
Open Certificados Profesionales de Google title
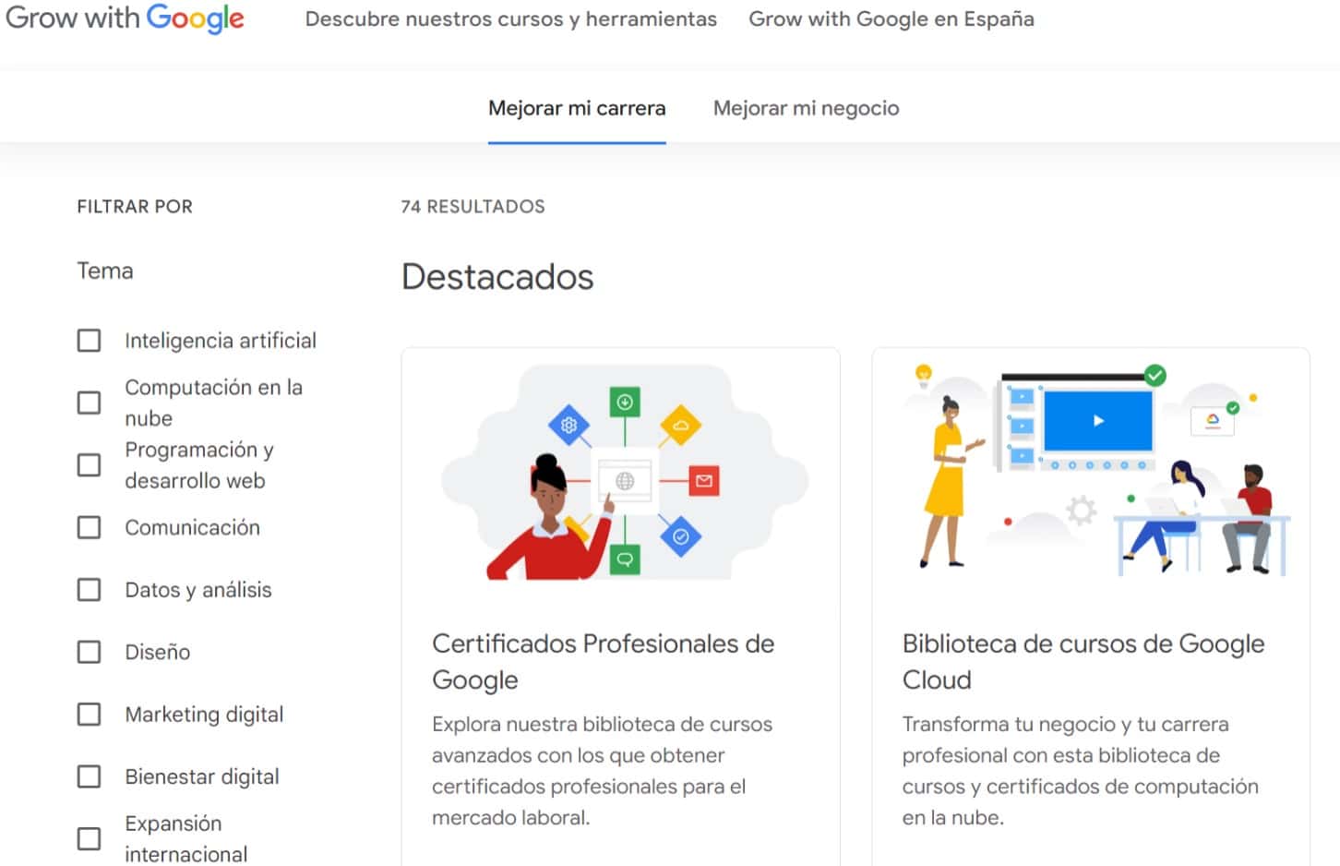pyautogui.click(x=603, y=661)
